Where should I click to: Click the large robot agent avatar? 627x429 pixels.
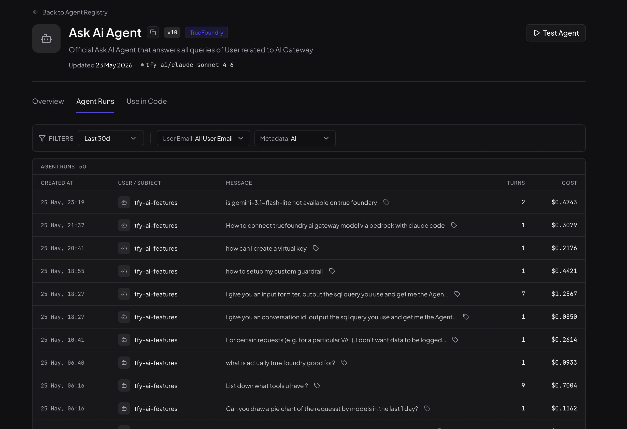click(46, 39)
